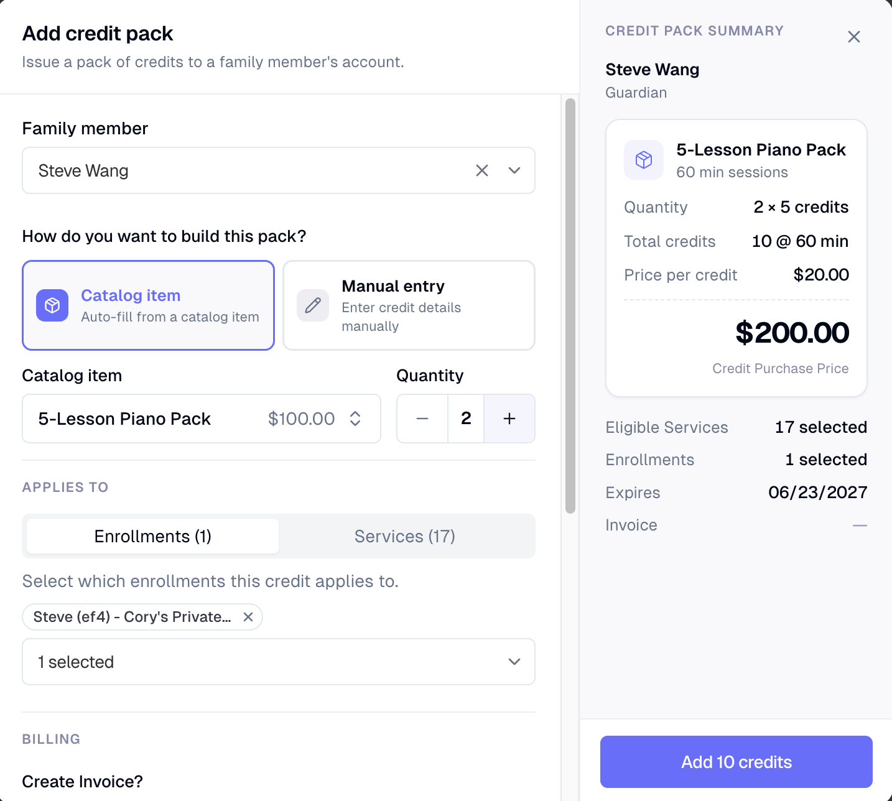Click the pencil icon in Manual entry card
Screen dimensions: 892x801
point(313,305)
